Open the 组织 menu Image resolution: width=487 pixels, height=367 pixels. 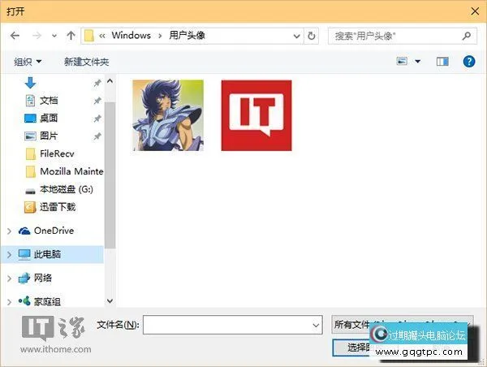[28, 62]
